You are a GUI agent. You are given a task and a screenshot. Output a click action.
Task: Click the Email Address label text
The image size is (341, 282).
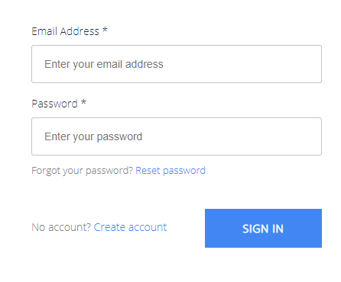click(65, 31)
